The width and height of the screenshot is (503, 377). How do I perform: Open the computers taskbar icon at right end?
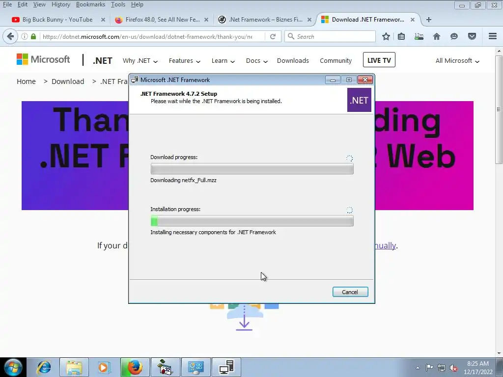click(226, 367)
